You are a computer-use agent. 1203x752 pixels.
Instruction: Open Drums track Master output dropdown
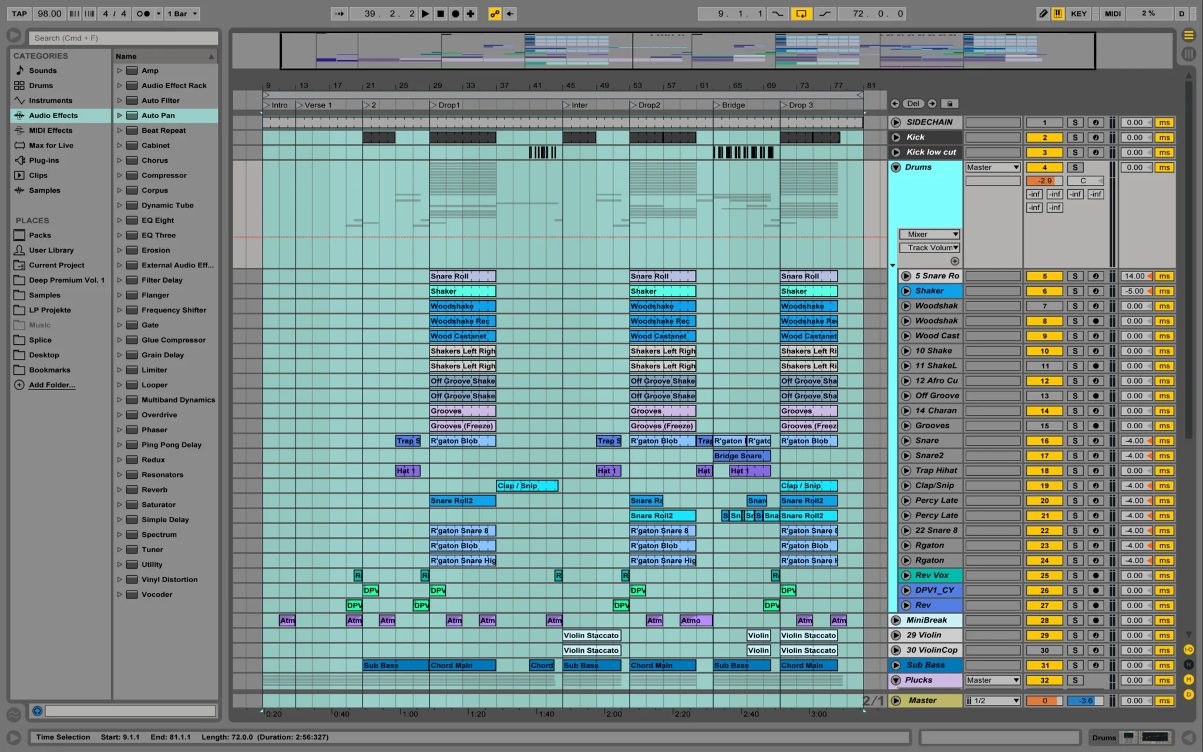(993, 167)
